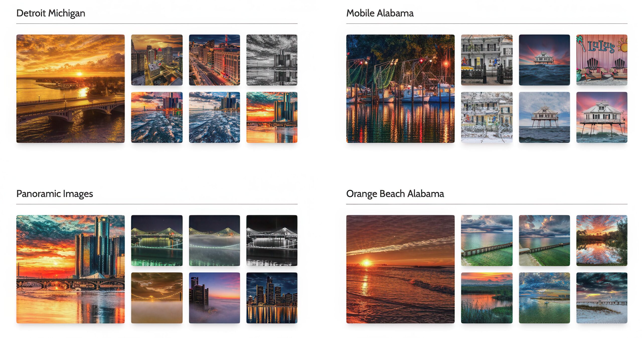642x338 pixels.
Task: Select the red-lit Detroit street buildings thumbnail
Action: [214, 60]
